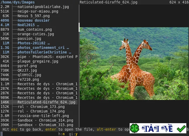This screenshot has height=136, width=189.
Task: Click the /home/dys/Images path header
Action: (18, 2)
